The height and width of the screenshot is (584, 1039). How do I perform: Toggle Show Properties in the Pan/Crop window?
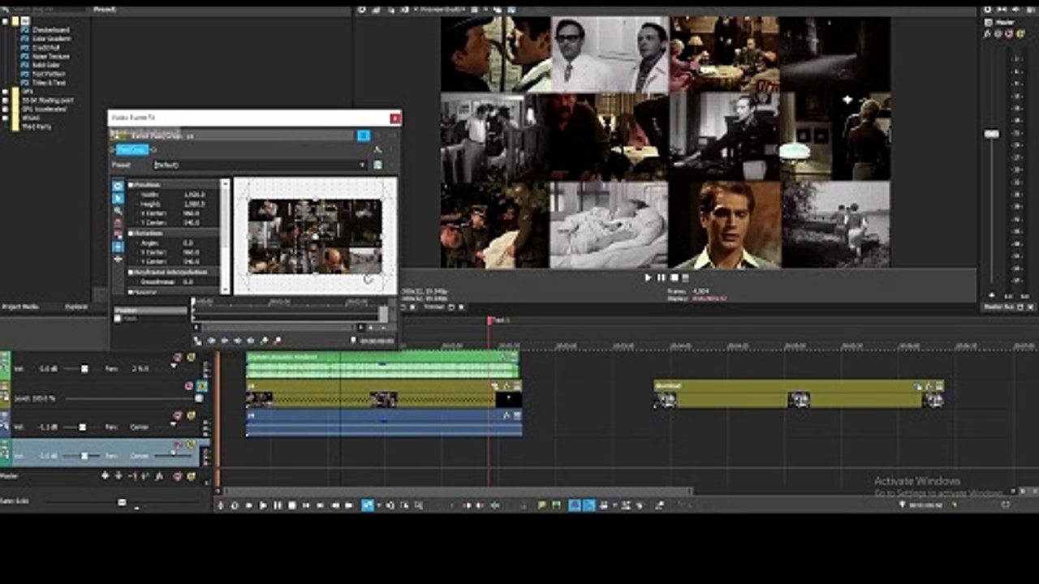[x=118, y=187]
